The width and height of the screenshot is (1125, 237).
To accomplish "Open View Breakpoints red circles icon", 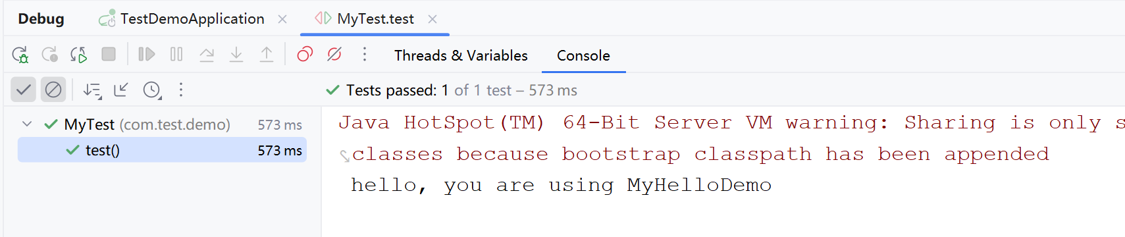I will 305,54.
